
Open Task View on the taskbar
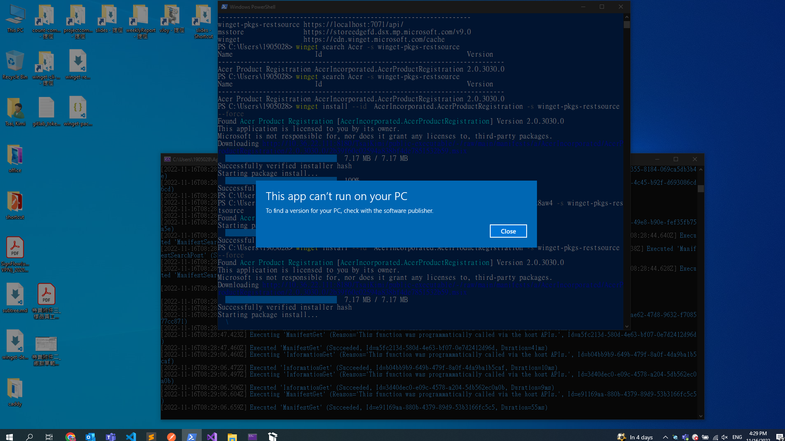pos(49,436)
